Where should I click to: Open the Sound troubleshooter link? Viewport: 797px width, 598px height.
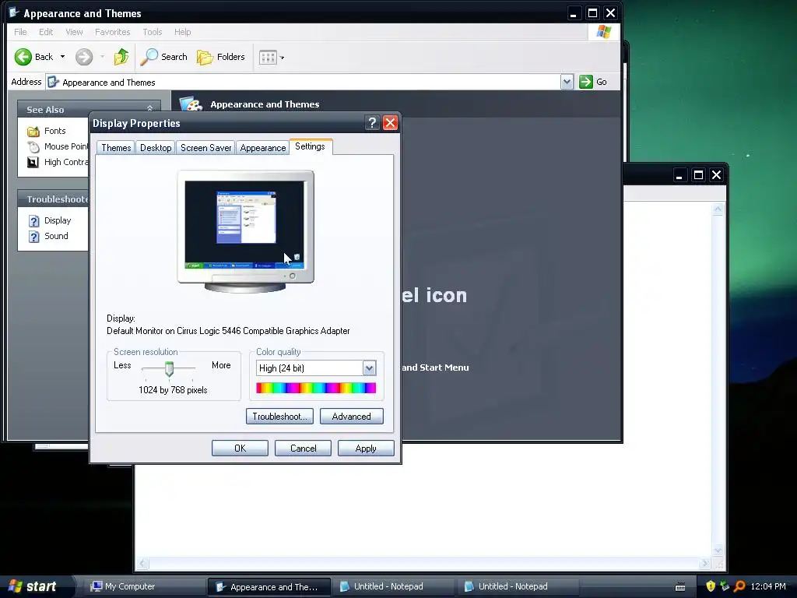[x=56, y=236]
